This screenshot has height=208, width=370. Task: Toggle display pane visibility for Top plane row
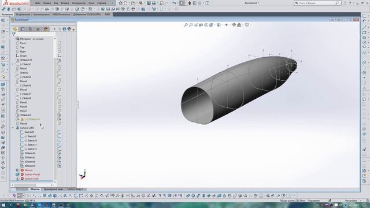click(59, 47)
